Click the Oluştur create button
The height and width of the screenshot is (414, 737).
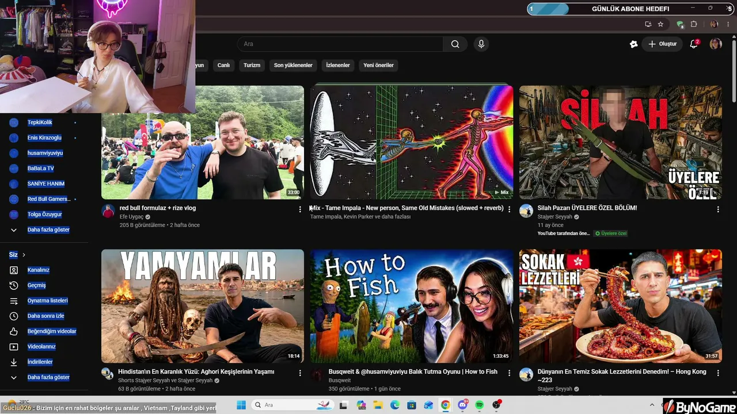pos(662,44)
